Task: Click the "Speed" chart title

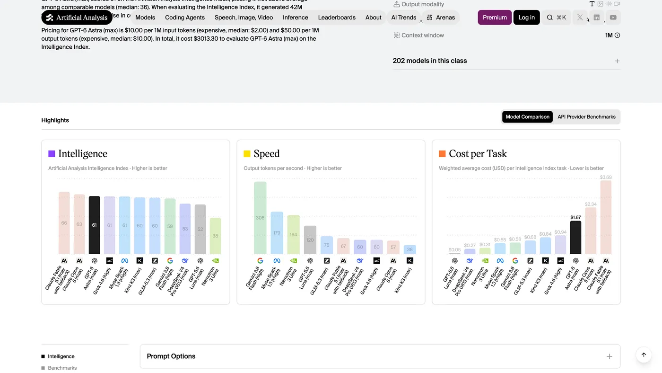Action: (x=267, y=154)
